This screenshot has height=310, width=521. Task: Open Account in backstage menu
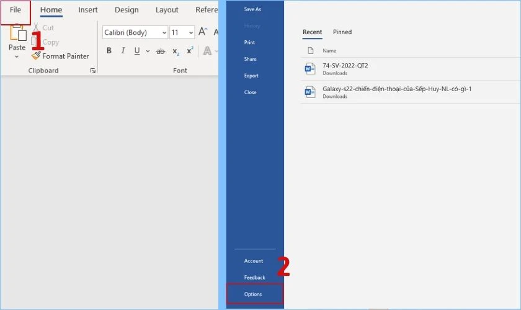254,261
